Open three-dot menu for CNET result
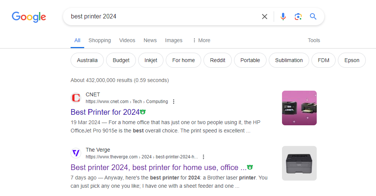The image size is (376, 196). tap(174, 102)
